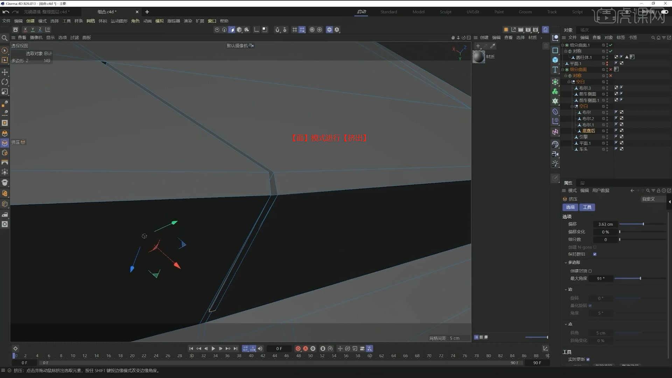672x378 pixels.
Task: Click the 偏移 value field 3.63 cm
Action: click(x=605, y=224)
